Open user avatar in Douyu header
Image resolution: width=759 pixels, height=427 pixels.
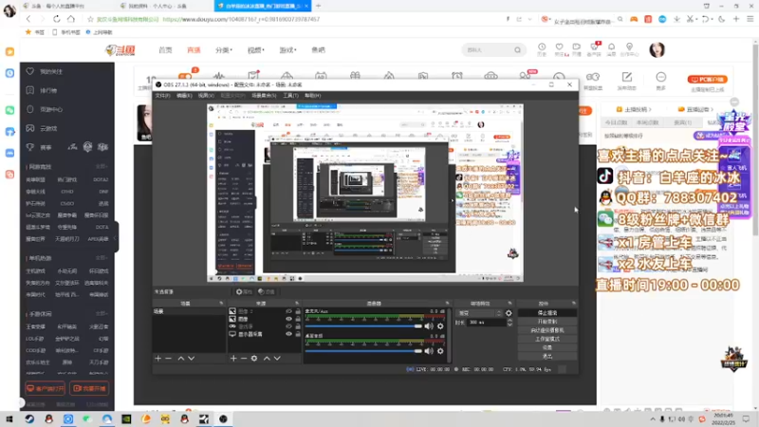(657, 50)
